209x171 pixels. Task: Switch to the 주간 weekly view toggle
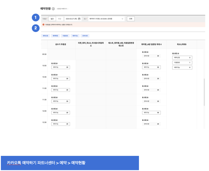click(60, 19)
